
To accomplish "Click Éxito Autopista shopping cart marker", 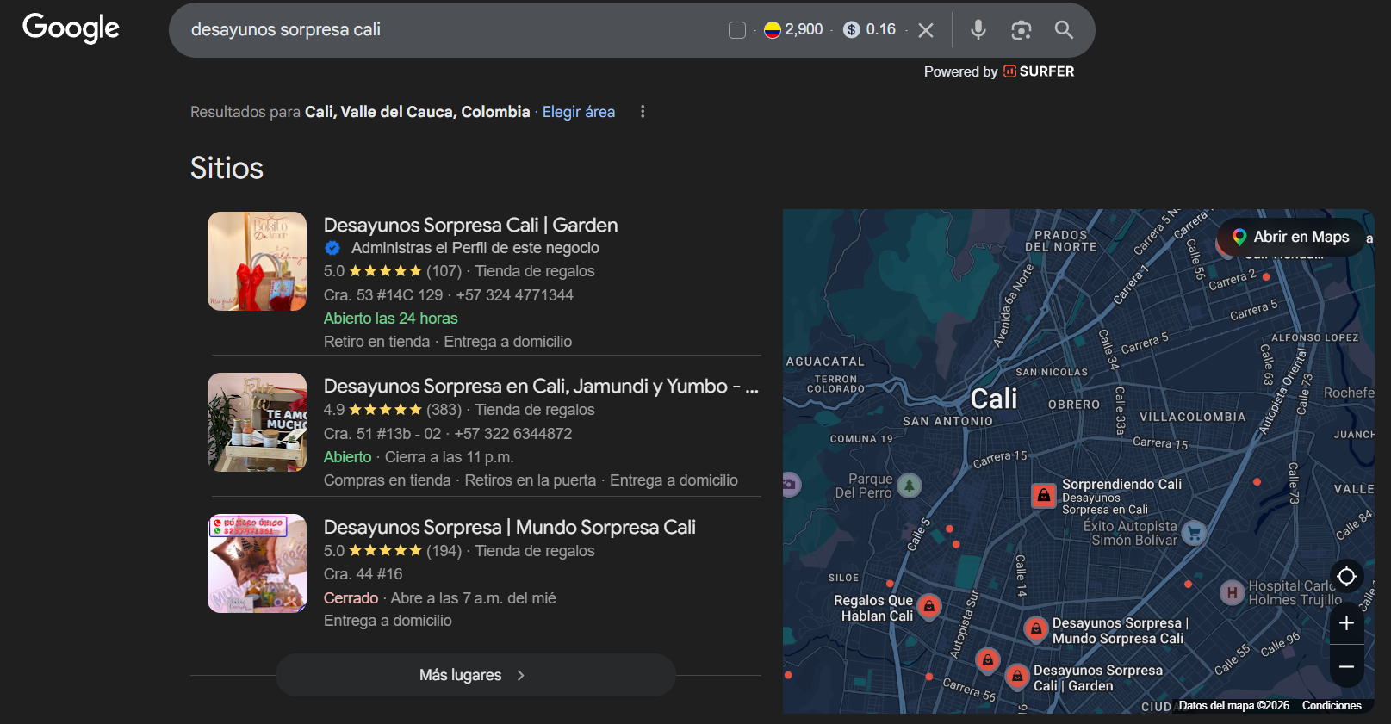I will coord(1193,533).
